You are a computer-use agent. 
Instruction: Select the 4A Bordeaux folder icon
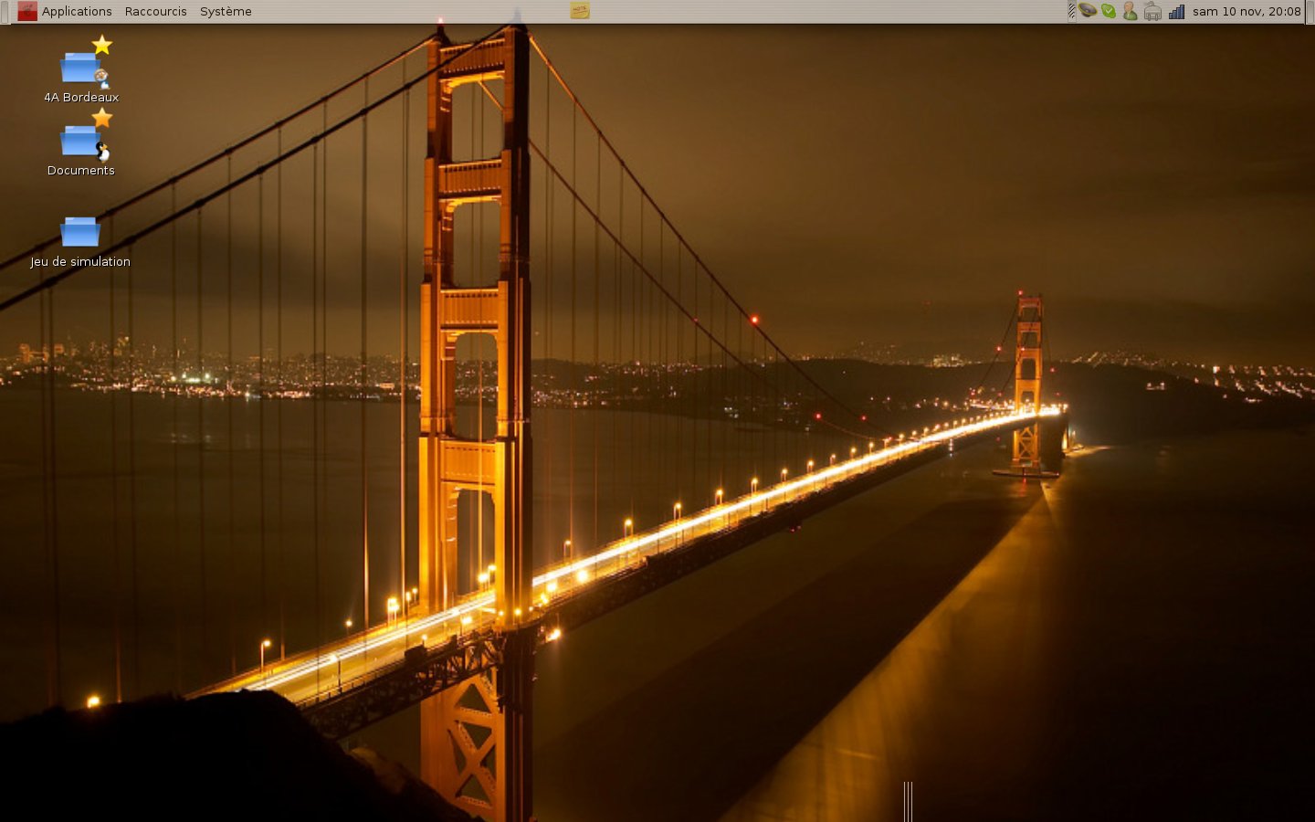tap(80, 68)
